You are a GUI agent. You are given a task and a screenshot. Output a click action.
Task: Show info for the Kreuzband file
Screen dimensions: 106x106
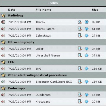(x=86, y=102)
